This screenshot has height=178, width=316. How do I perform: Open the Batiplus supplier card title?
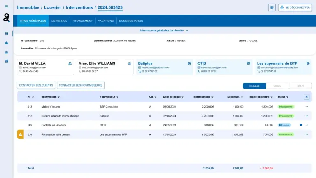pos(145,63)
